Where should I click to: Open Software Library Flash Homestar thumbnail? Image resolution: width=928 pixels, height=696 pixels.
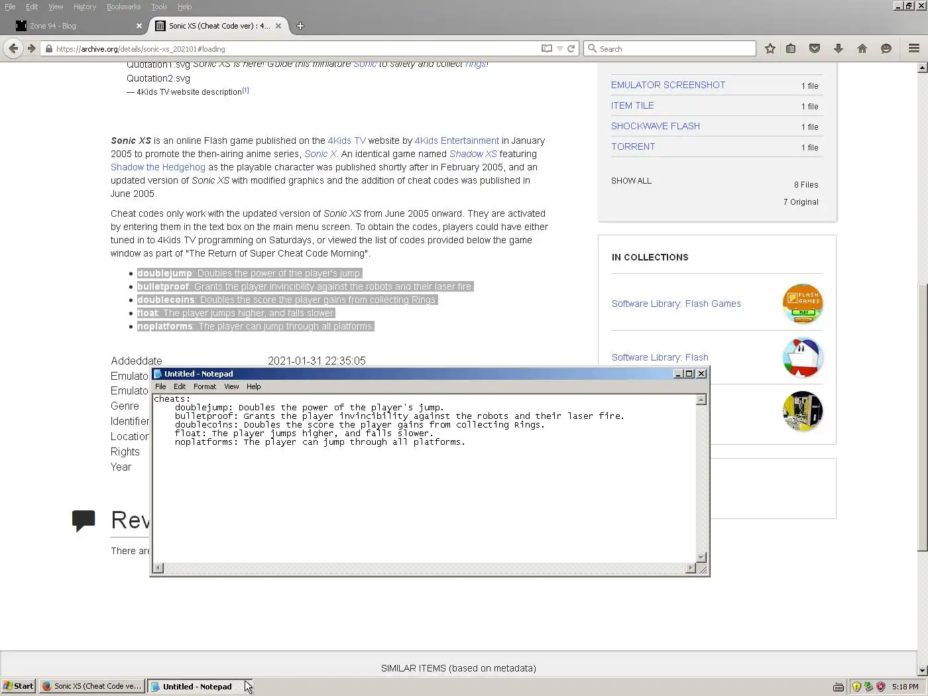(x=803, y=357)
